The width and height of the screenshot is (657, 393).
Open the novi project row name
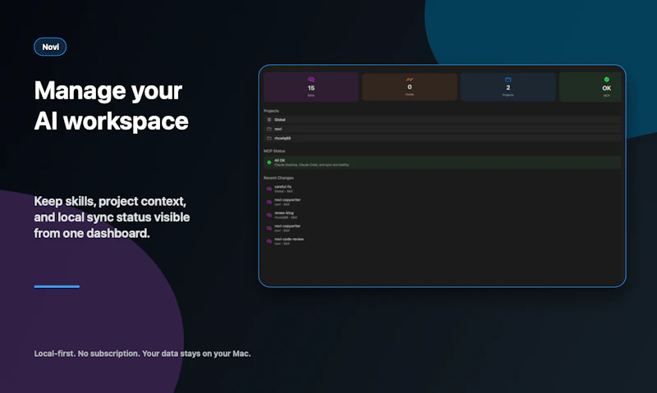click(x=278, y=129)
